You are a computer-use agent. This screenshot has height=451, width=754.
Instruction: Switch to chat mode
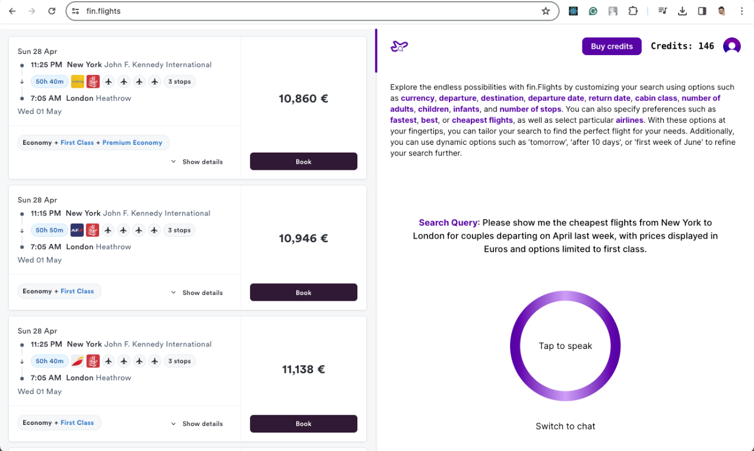[x=565, y=426]
